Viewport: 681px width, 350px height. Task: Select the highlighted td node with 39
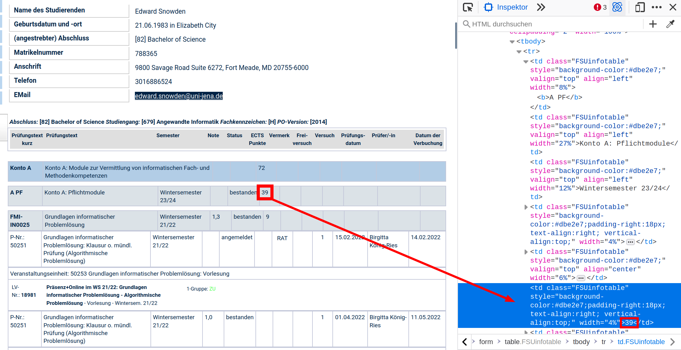[569, 305]
